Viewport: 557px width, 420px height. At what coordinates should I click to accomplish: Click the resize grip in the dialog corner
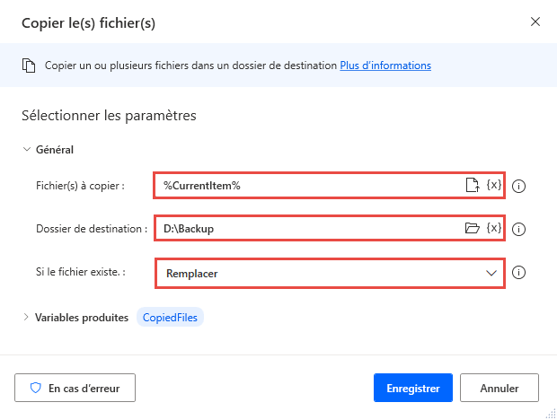click(x=551, y=414)
